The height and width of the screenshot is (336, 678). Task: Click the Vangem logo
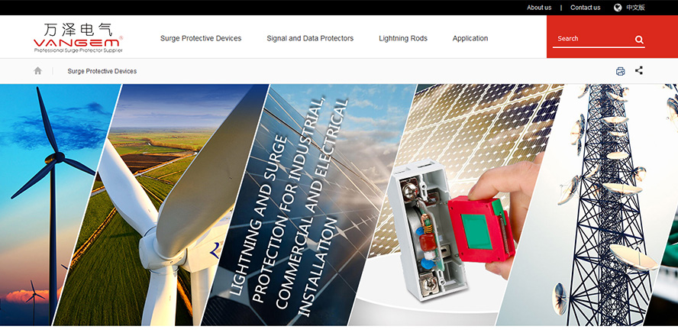click(78, 37)
